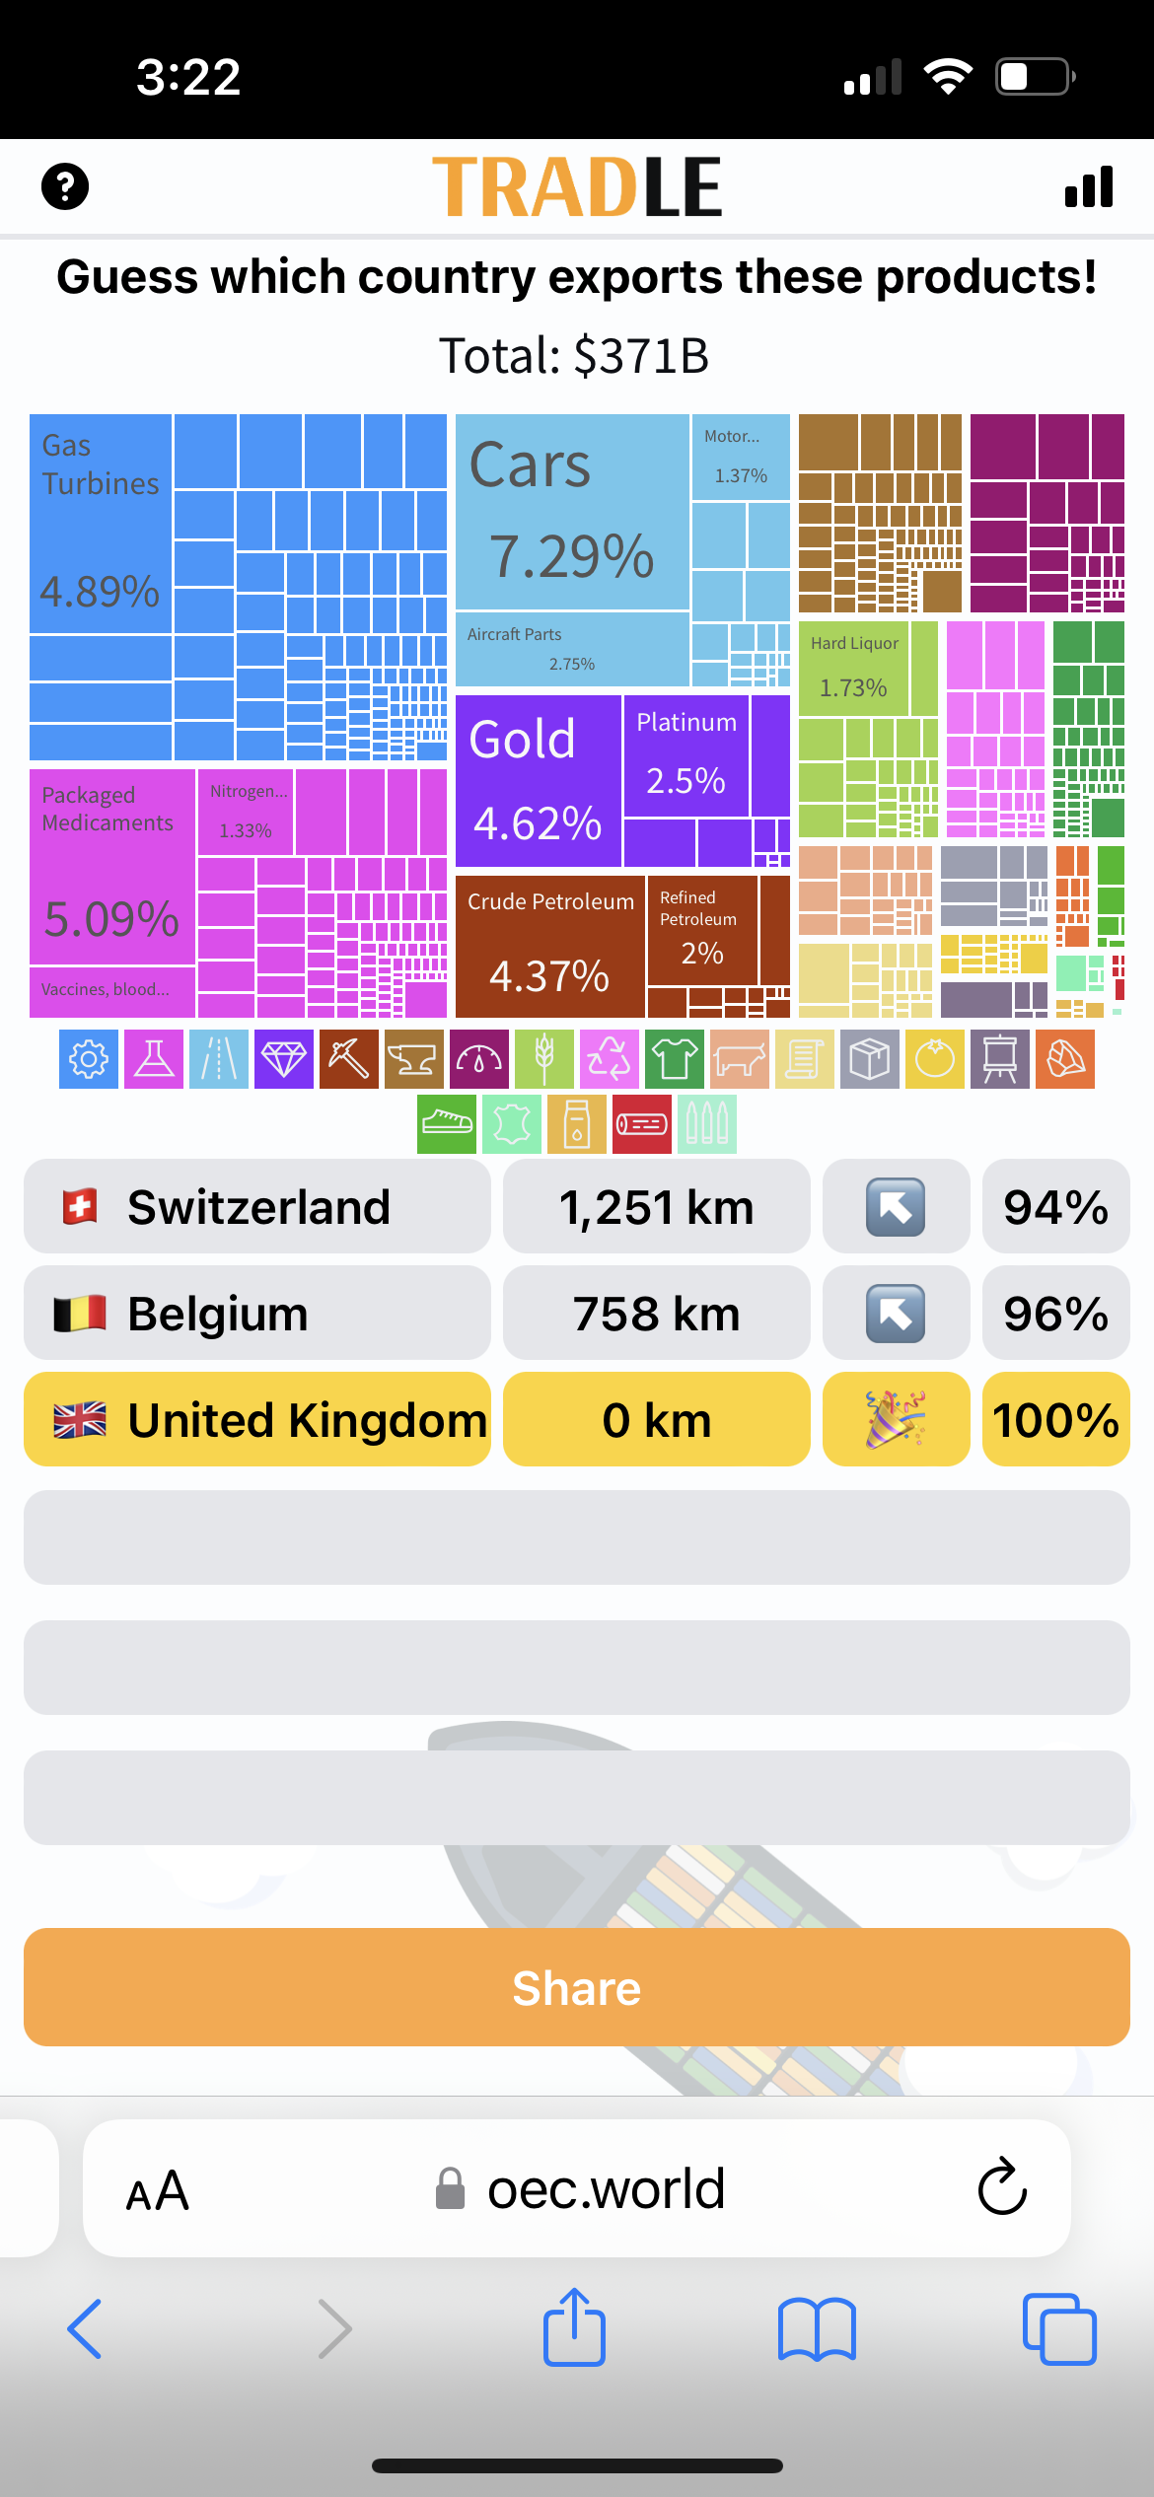Select the bullets Weapons category icon

707,1124
